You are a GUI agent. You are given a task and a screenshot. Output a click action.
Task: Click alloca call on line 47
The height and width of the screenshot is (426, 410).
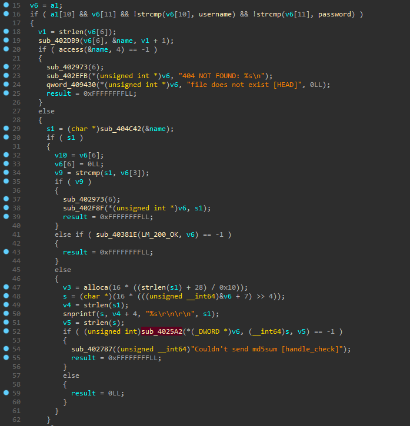click(x=96, y=287)
